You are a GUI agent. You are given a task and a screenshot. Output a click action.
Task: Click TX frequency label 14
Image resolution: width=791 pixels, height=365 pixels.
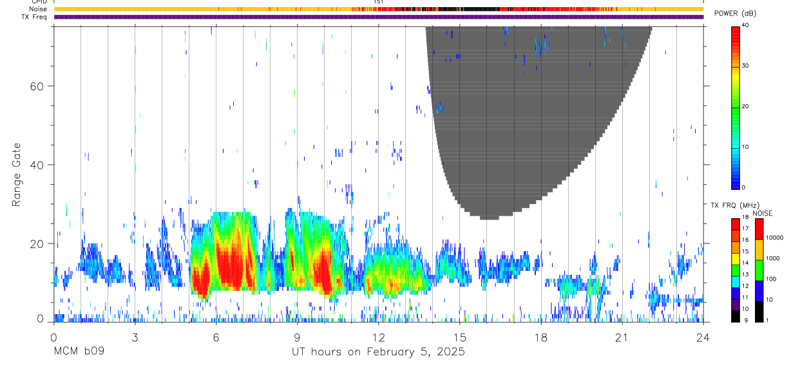coord(745,263)
